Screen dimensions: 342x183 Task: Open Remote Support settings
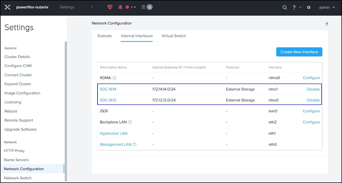[x=19, y=120]
